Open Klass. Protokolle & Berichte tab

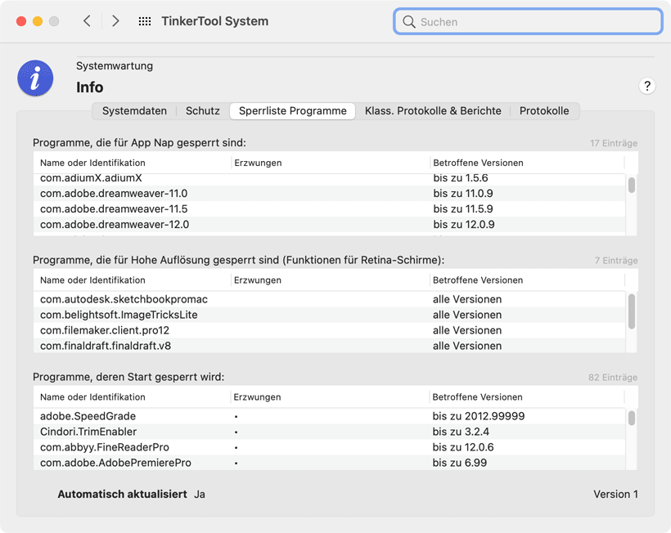pos(433,111)
